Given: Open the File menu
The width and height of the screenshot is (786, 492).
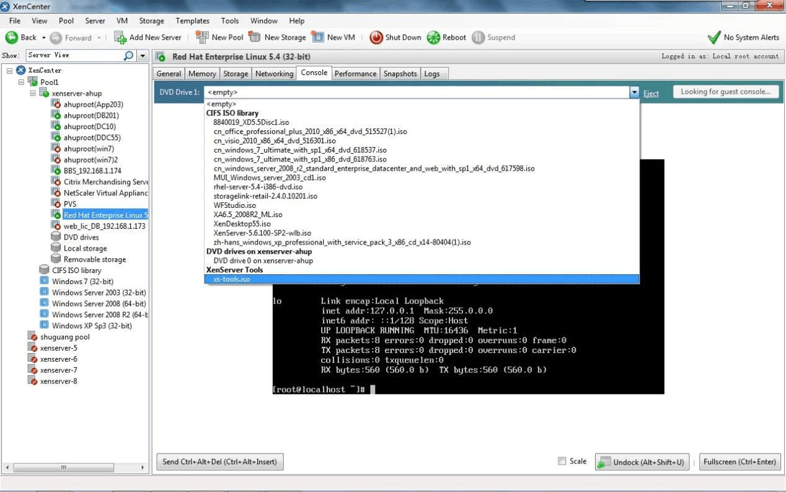Looking at the screenshot, I should pyautogui.click(x=15, y=20).
